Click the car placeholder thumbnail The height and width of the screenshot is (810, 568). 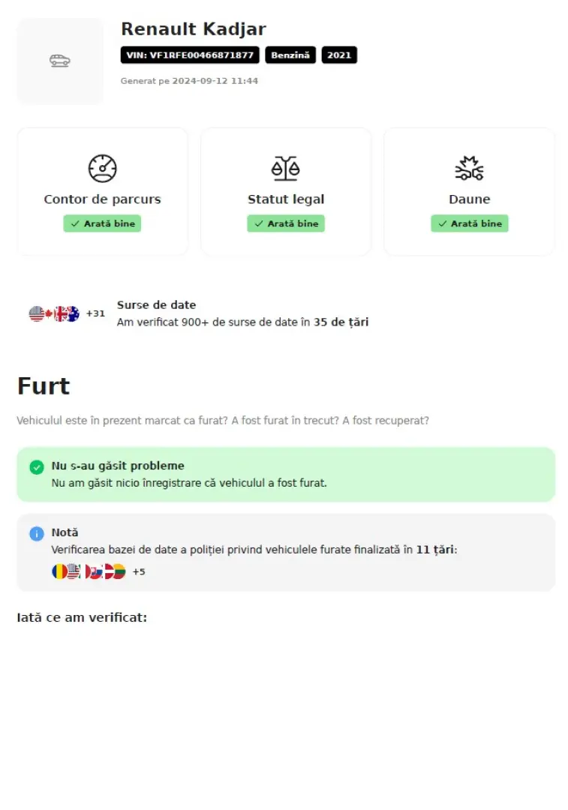[60, 61]
